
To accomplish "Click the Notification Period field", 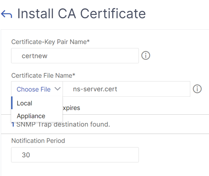I will [x=75, y=155].
